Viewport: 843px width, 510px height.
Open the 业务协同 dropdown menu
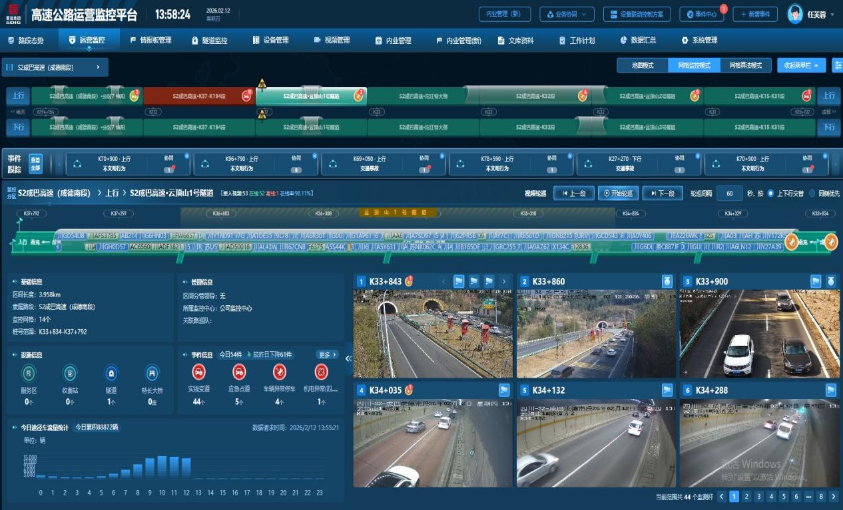click(x=566, y=14)
